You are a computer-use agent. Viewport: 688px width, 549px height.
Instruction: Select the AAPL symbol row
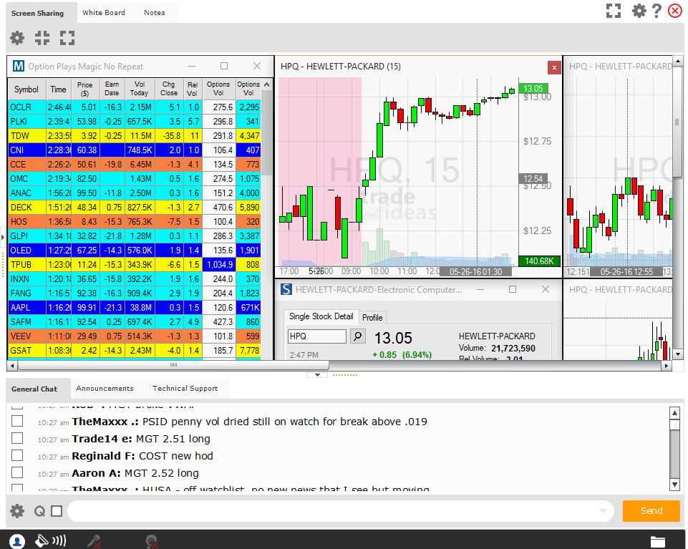click(27, 307)
